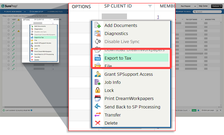Click edit pencil in row with warning icon
Viewport: 224px width, 135px height.
13,31
